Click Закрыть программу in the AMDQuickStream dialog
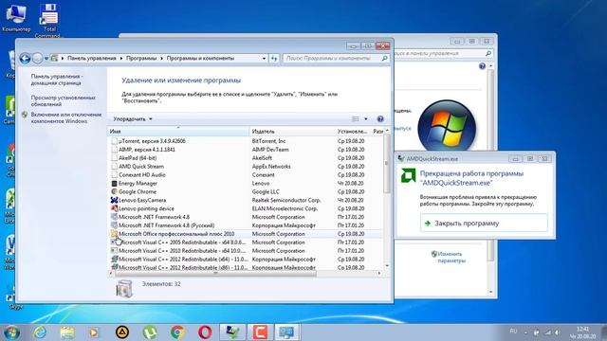 click(485, 224)
